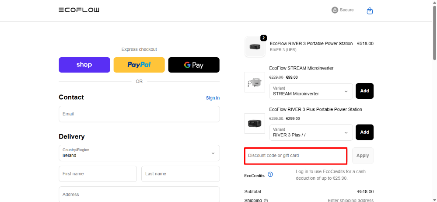Click the EcoFlow logo in header
437x202 pixels.
(x=79, y=10)
